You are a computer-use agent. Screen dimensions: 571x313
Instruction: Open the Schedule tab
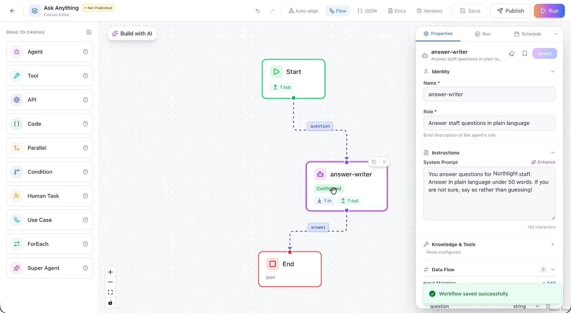(x=527, y=34)
